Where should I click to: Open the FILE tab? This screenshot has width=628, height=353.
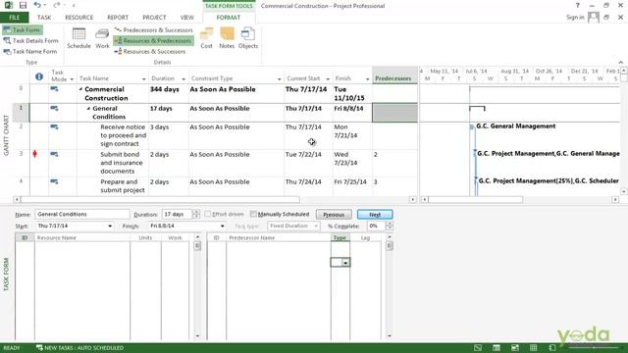15,18
